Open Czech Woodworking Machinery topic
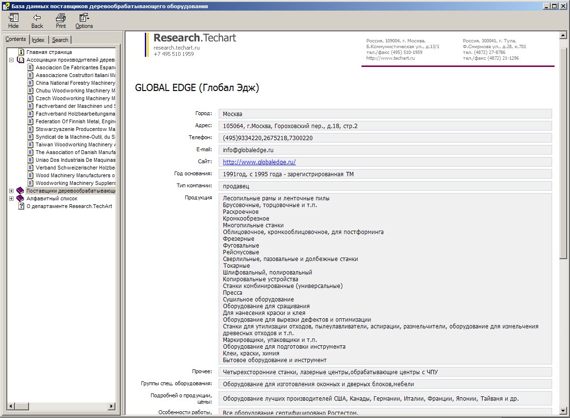Screen dimensions: 570x418 [75, 98]
